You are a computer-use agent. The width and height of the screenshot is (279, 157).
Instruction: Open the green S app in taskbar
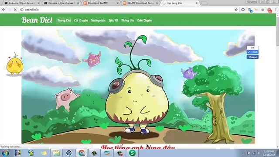(132, 153)
